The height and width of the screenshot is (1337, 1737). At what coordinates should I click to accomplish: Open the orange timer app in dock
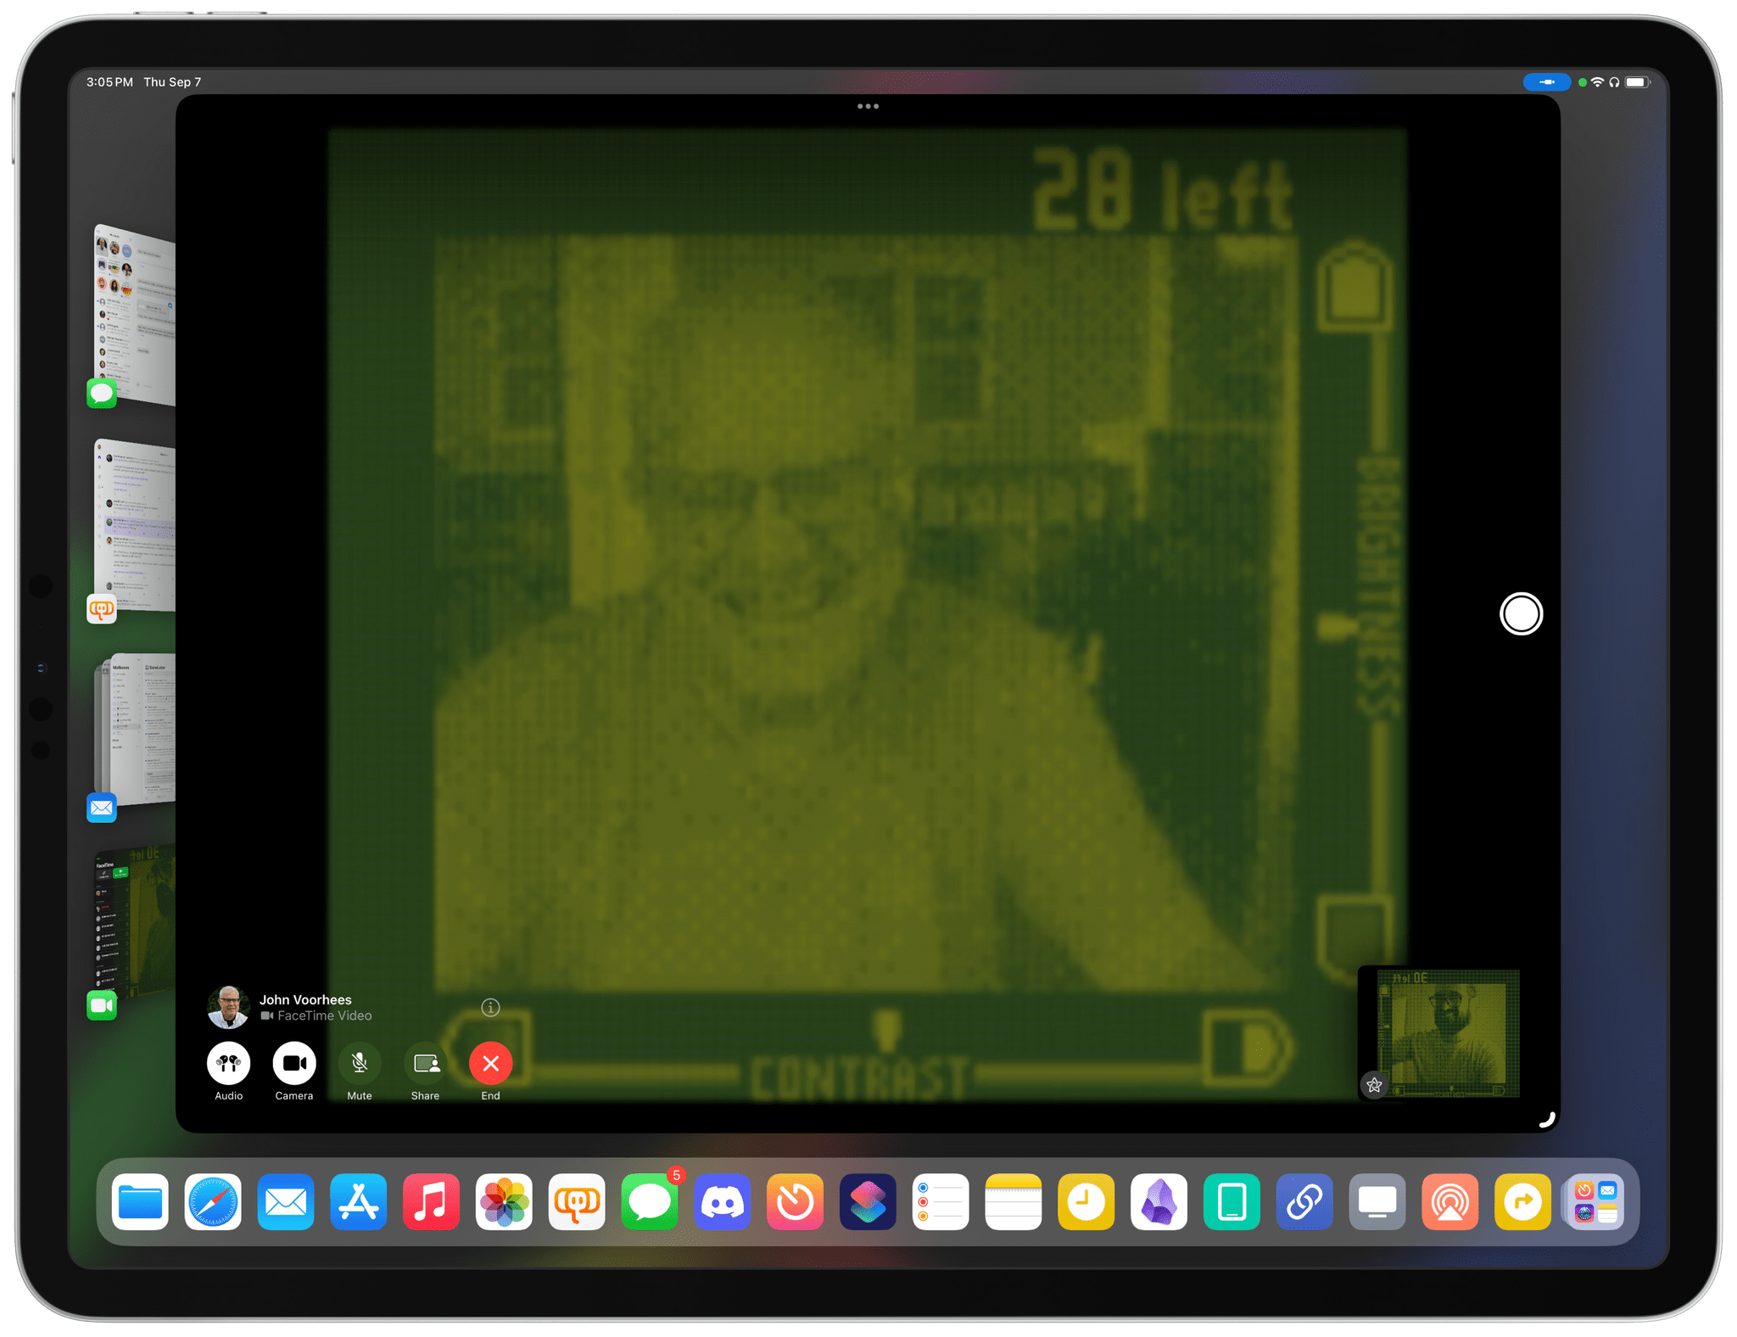click(x=795, y=1201)
